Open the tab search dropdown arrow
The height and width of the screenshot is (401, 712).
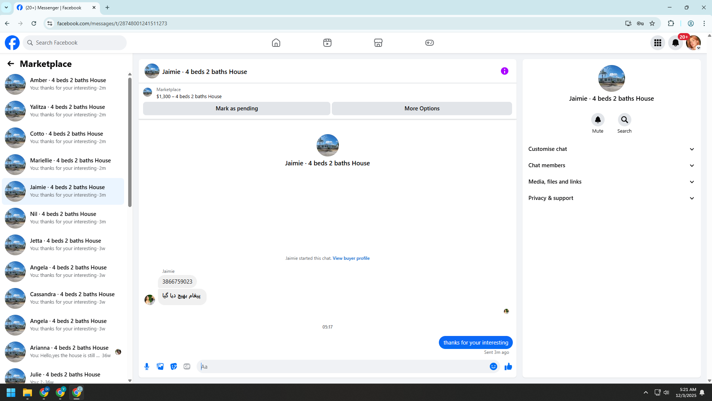[x=6, y=7]
